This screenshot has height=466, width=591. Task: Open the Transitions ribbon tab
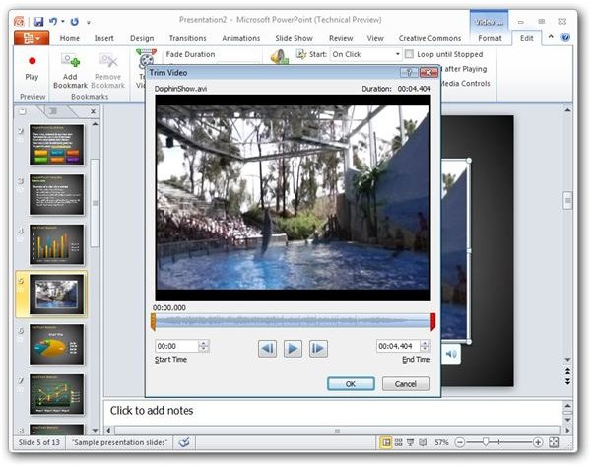click(x=188, y=38)
